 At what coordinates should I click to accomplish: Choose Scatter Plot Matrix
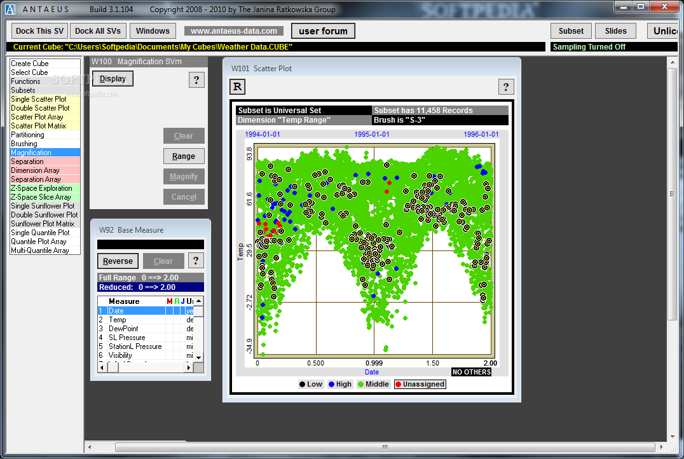(45, 126)
